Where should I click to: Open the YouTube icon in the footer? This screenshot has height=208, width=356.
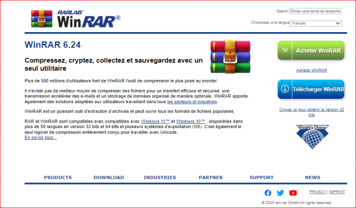click(x=293, y=193)
